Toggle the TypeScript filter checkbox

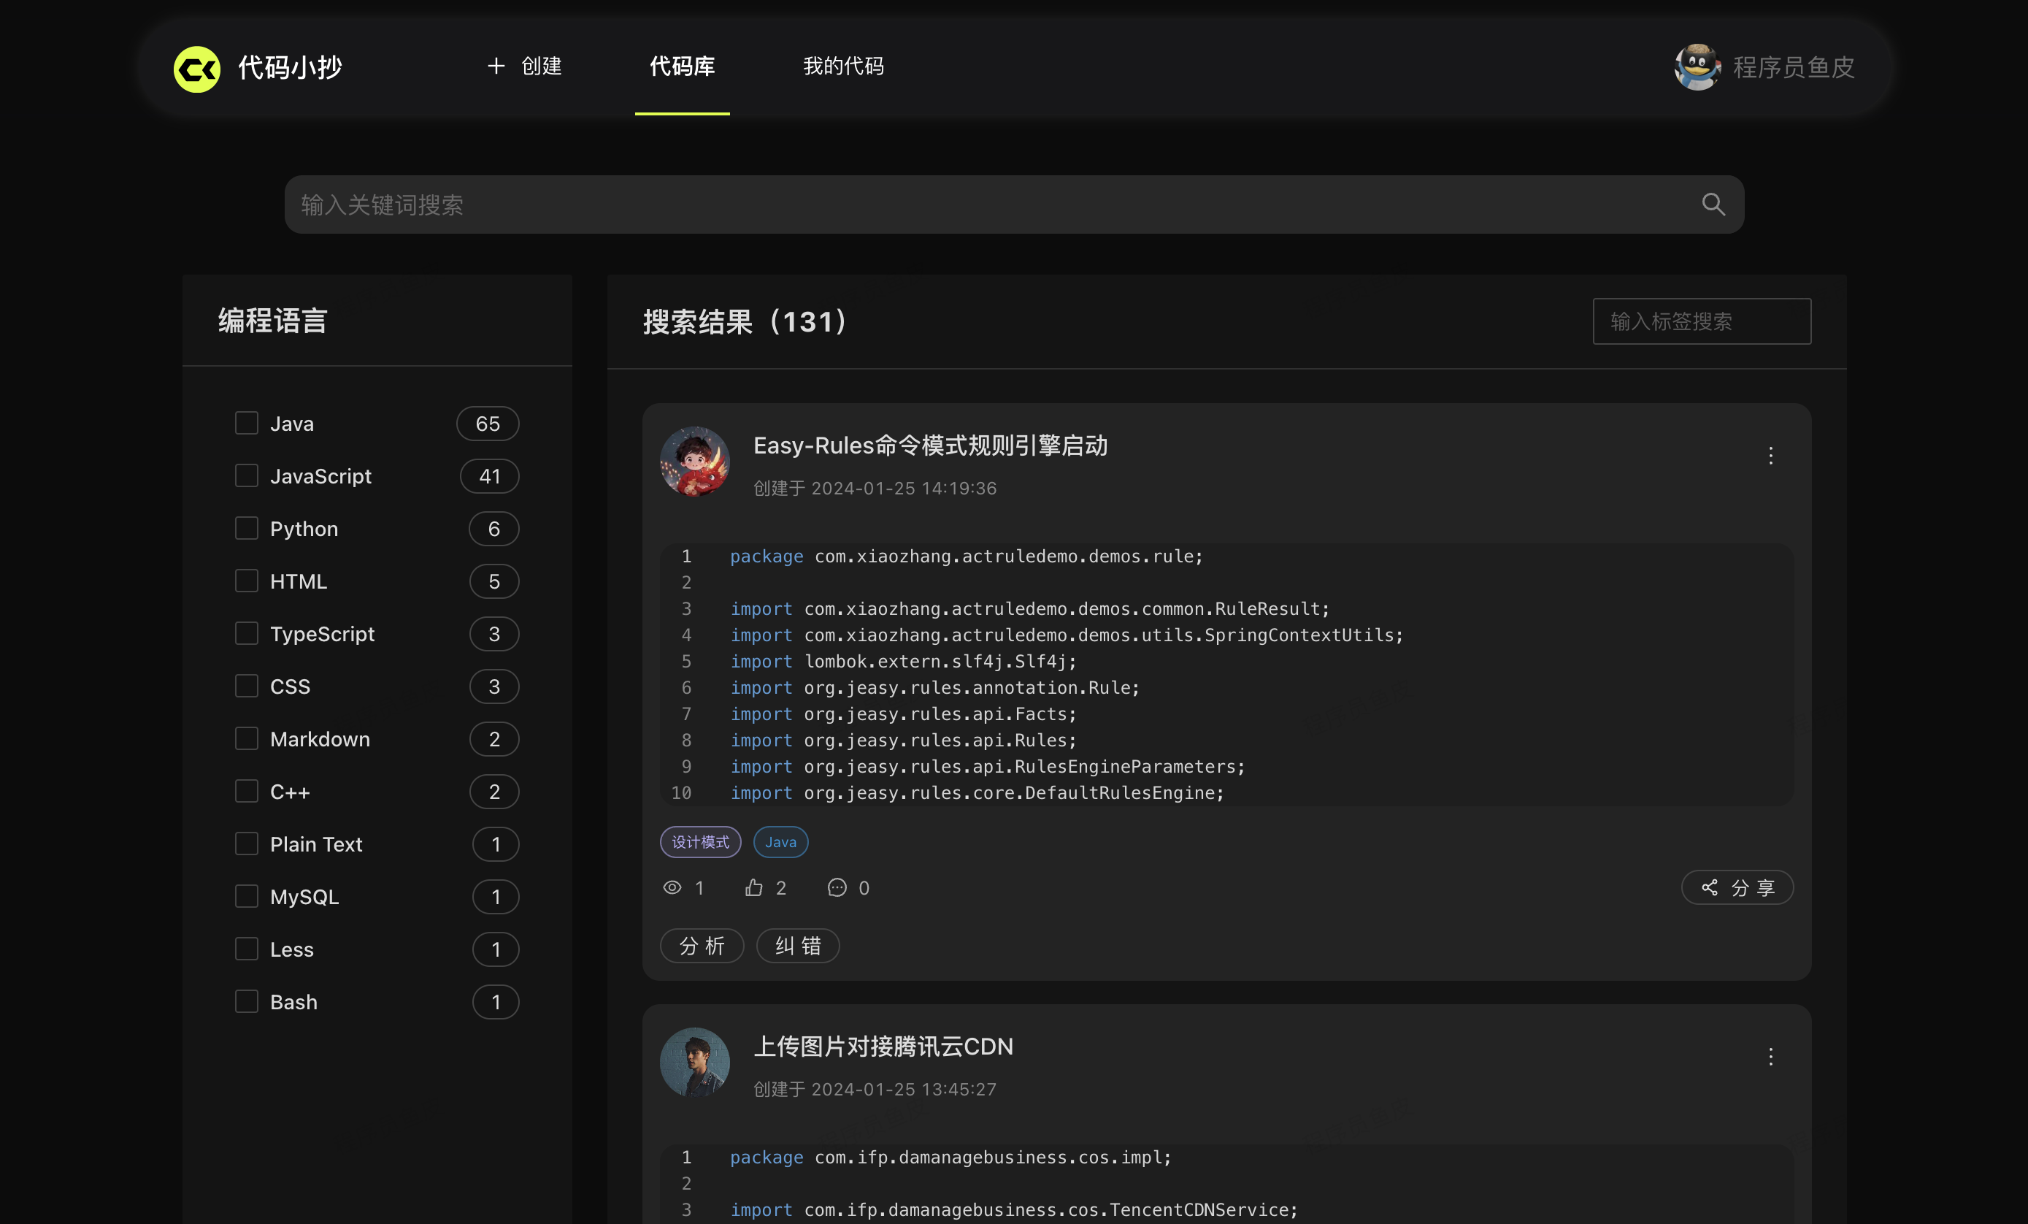(x=247, y=633)
